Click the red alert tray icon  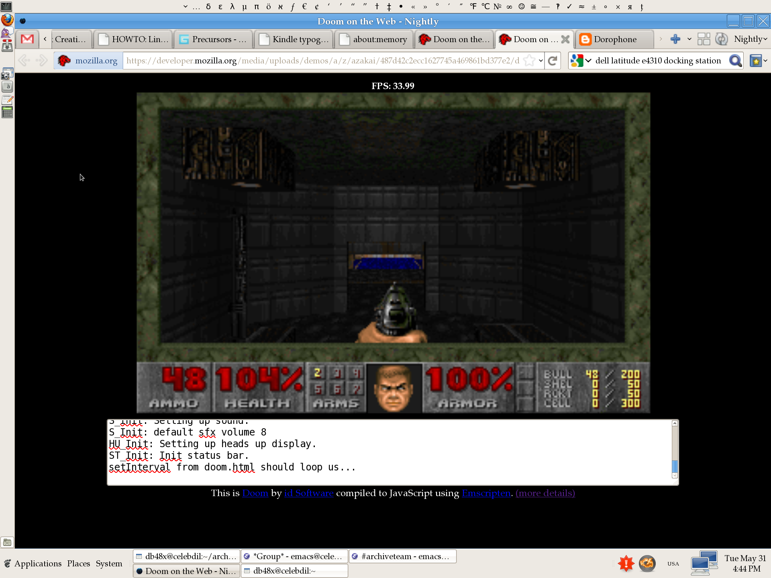coord(626,563)
